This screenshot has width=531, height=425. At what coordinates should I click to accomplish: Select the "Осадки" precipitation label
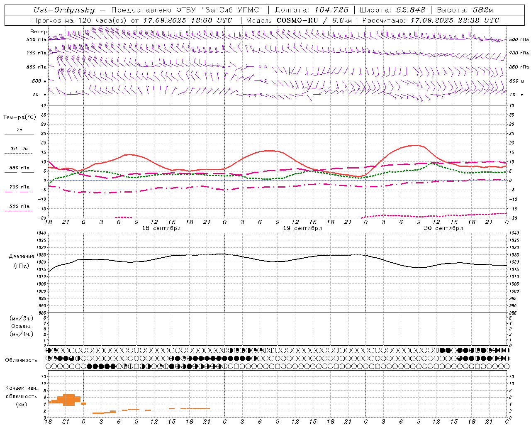pyautogui.click(x=22, y=326)
